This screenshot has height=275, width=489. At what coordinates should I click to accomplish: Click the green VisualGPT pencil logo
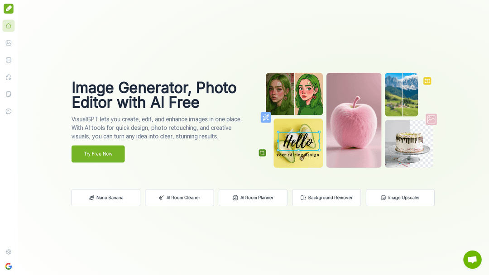coord(9,9)
